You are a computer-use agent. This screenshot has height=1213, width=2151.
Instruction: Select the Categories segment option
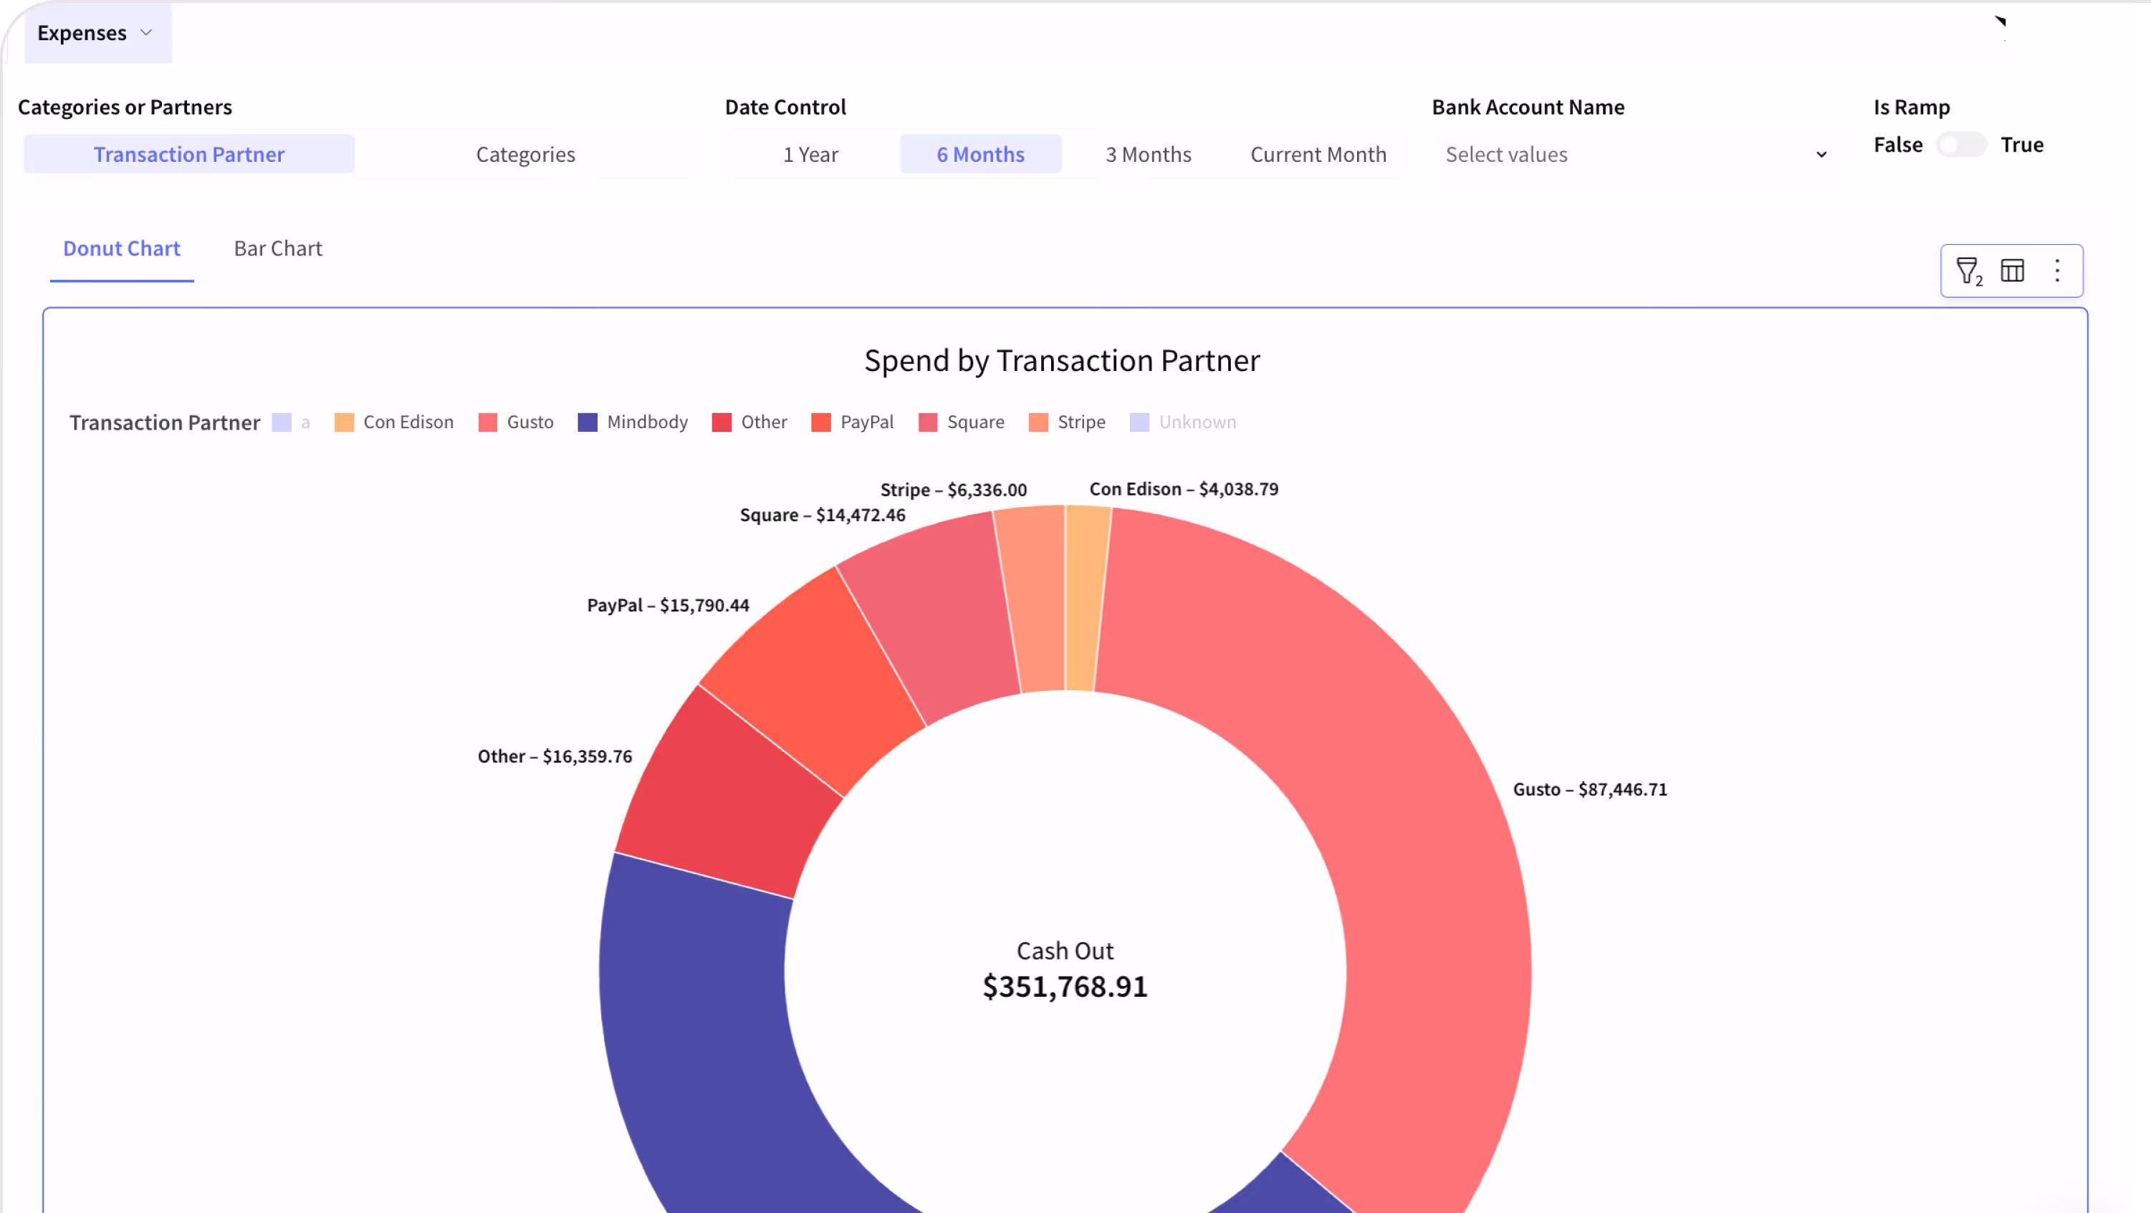[x=525, y=155]
